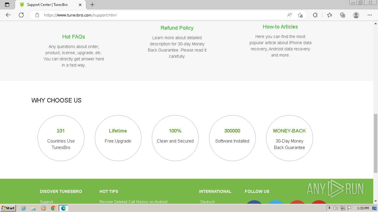Open the profile avatar icon
The image size is (378, 212).
pyautogui.click(x=356, y=15)
